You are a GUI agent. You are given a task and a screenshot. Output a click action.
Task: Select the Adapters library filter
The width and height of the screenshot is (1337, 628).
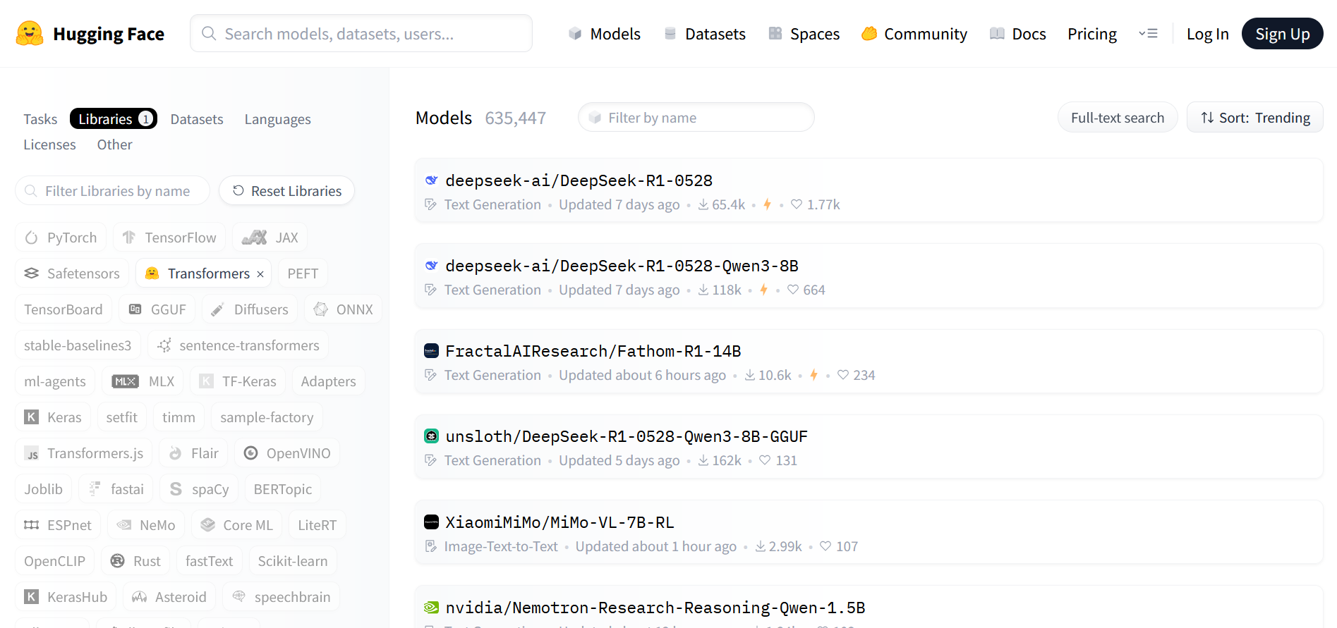[x=328, y=381]
